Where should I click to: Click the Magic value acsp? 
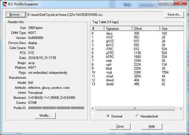pos(31,63)
